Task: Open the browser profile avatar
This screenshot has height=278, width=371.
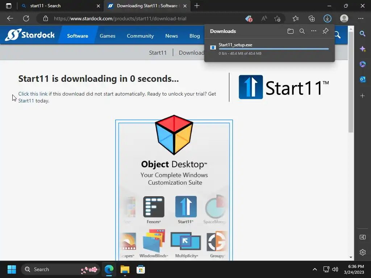Action: [344, 18]
